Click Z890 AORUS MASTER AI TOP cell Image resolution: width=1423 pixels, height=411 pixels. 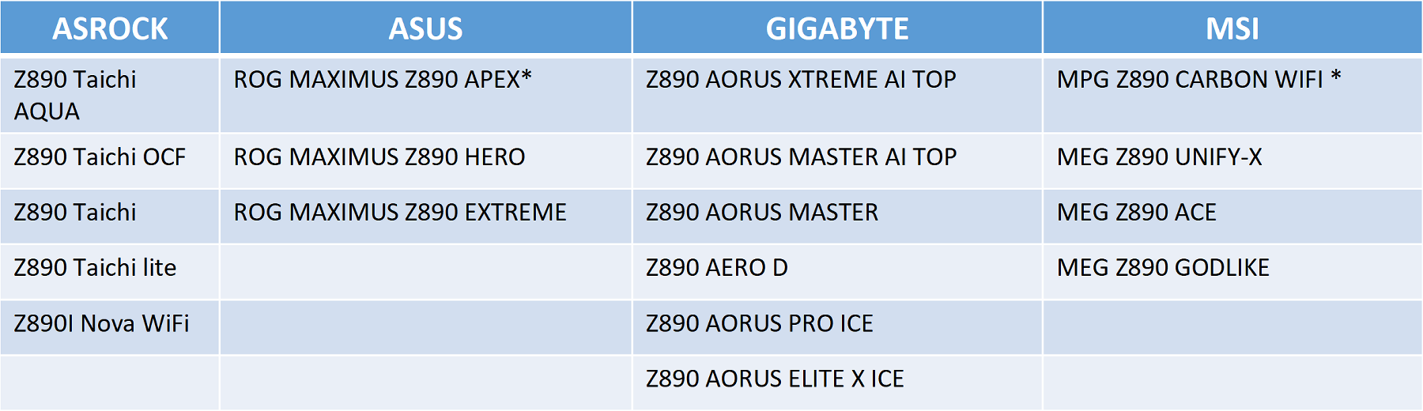[801, 157]
